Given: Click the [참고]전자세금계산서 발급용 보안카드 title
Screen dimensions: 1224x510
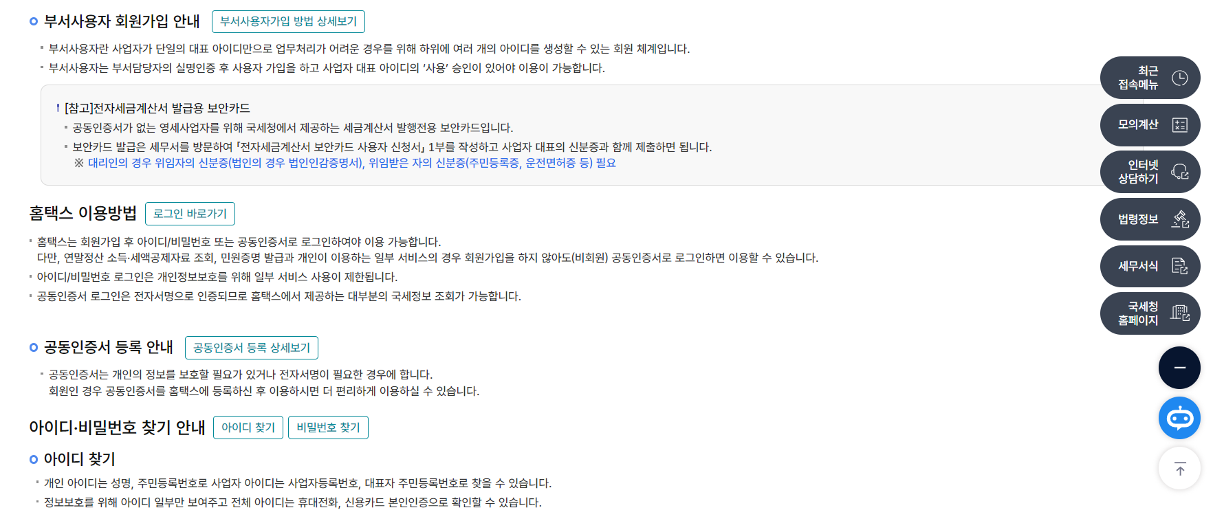Looking at the screenshot, I should [157, 108].
